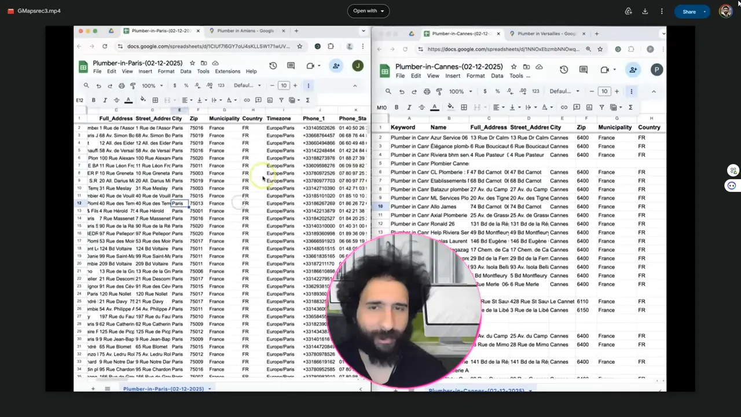Open the Help menu in the Paris sheet
741x417 pixels.
pos(251,71)
